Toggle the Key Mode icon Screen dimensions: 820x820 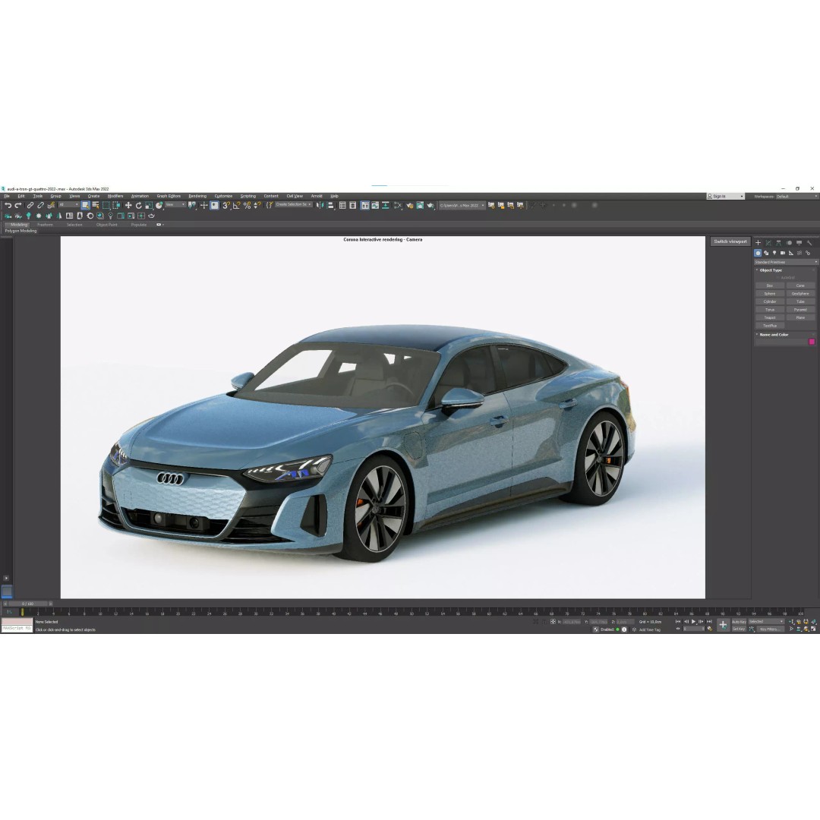pyautogui.click(x=678, y=629)
